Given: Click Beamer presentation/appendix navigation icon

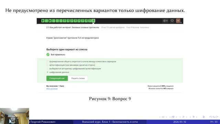Looking at the screenshot, I should click(204, 117).
